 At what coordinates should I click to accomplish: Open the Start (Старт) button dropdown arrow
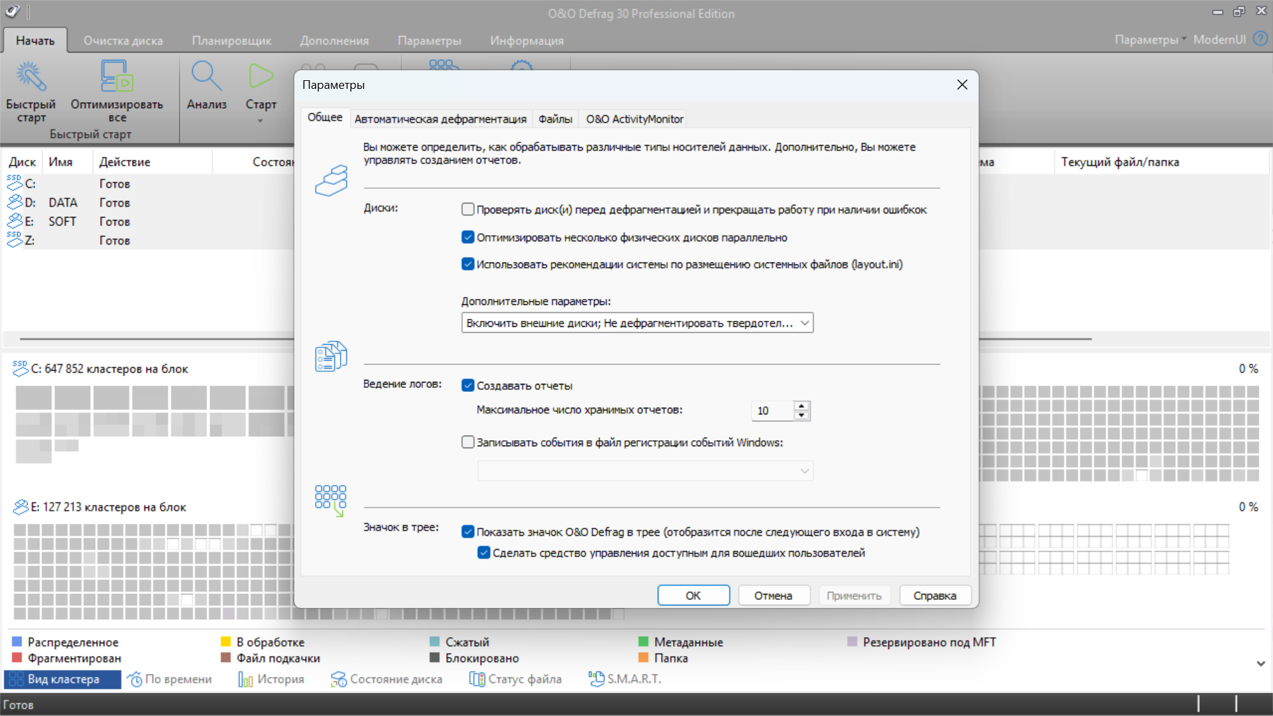(260, 121)
